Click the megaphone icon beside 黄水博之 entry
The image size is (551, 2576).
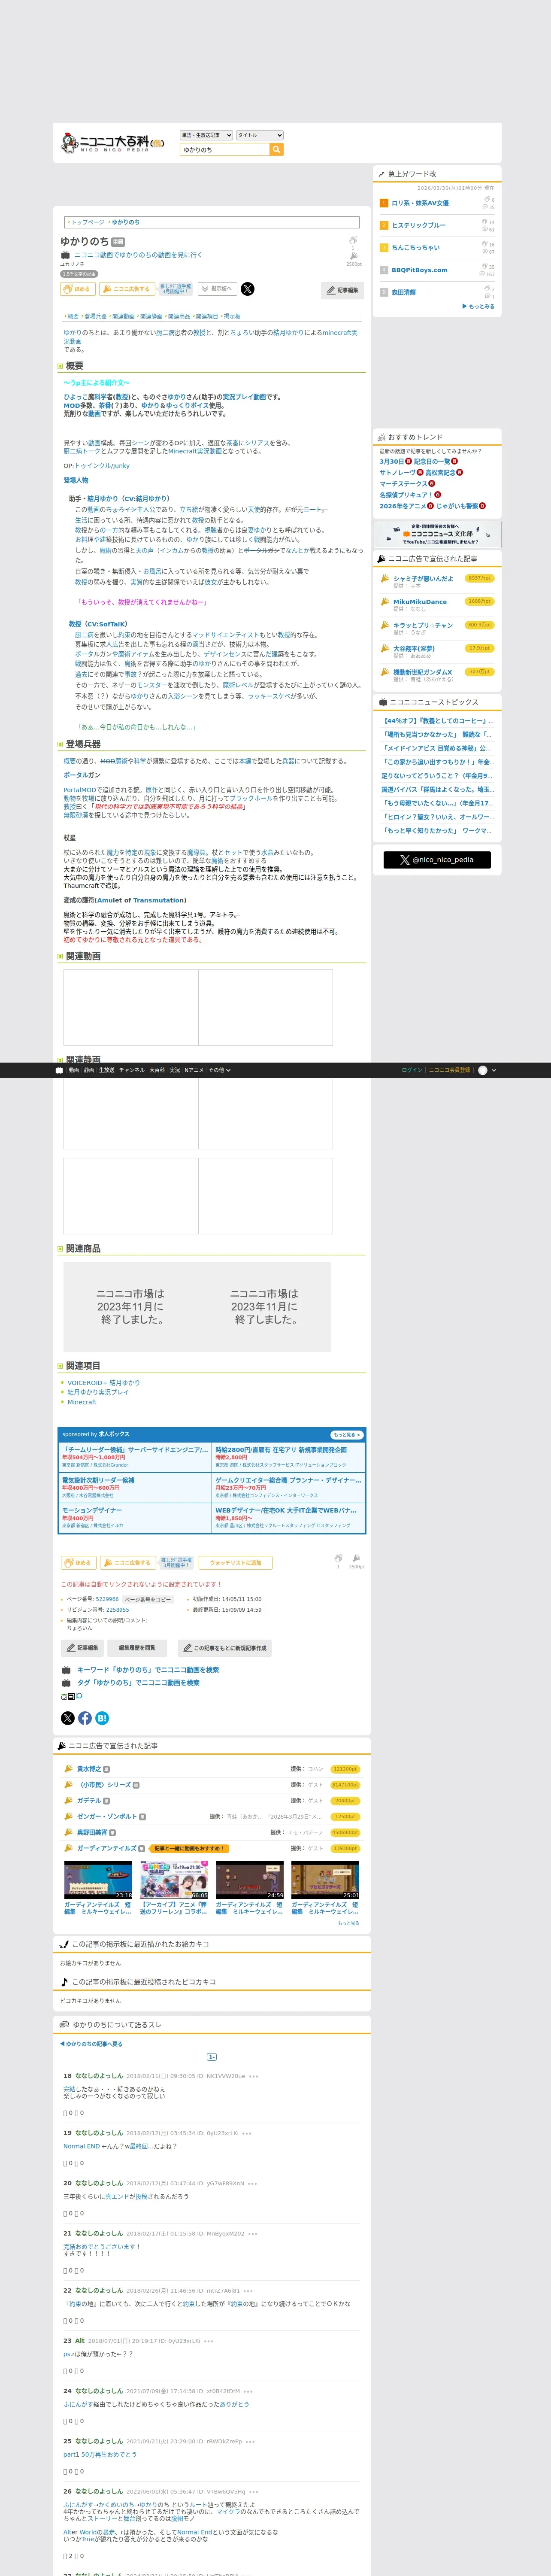pos(69,1769)
